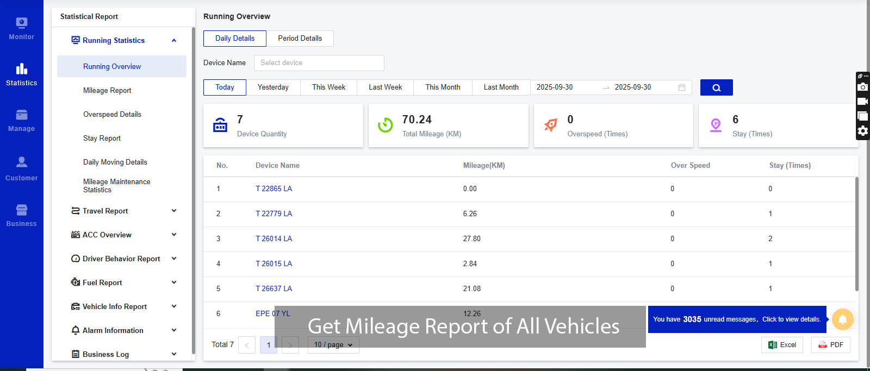Open the 10 / page dropdown
The width and height of the screenshot is (870, 371).
click(x=333, y=345)
